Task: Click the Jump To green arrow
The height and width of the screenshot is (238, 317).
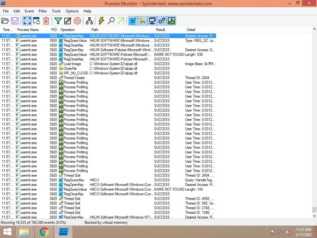Action: (x=121, y=21)
